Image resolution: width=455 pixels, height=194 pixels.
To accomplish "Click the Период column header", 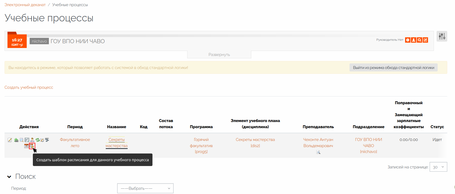I will click(75, 127).
